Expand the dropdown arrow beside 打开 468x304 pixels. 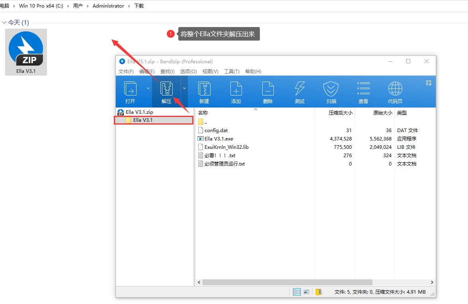coord(148,88)
